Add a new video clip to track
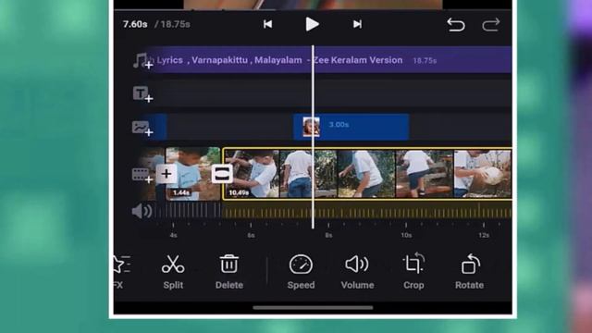The image size is (592, 333). click(x=142, y=175)
